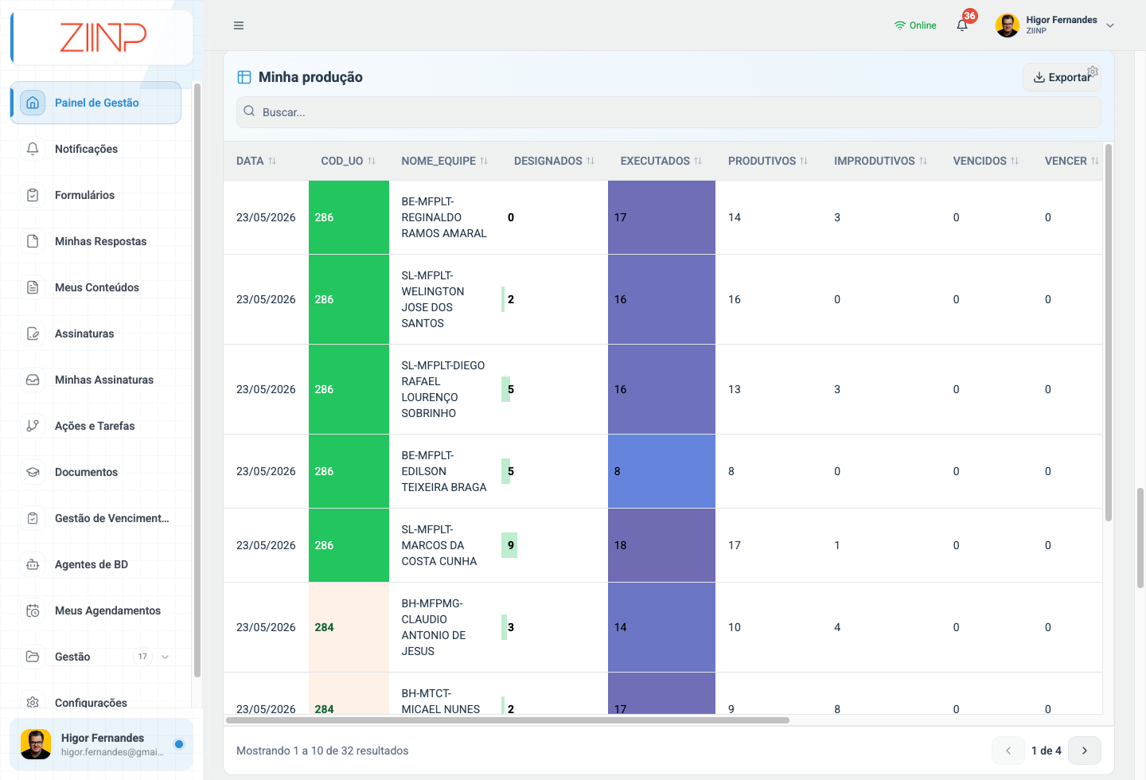1146x780 pixels.
Task: Click the Documentos graduation cap icon
Action: pyautogui.click(x=33, y=472)
